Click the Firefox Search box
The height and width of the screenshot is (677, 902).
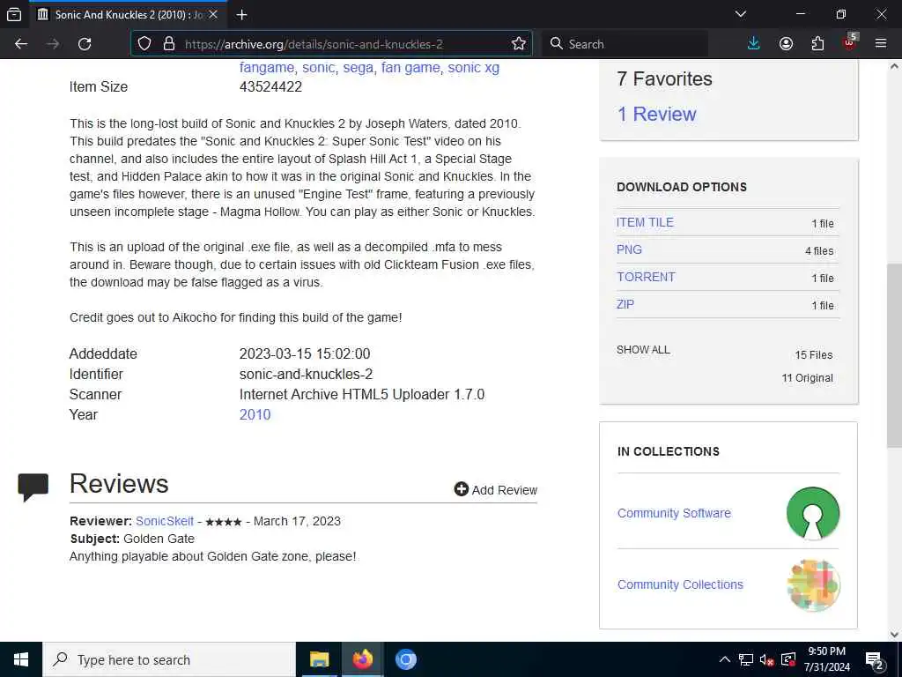pyautogui.click(x=625, y=44)
